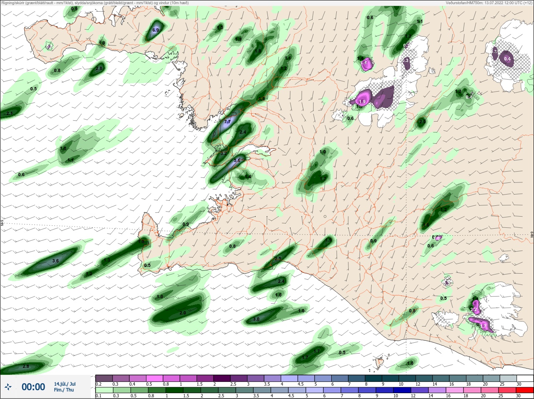Screen dimensions: 534x399
Task: Click the '14.júl./ Jul' date label
Action: coord(65,384)
